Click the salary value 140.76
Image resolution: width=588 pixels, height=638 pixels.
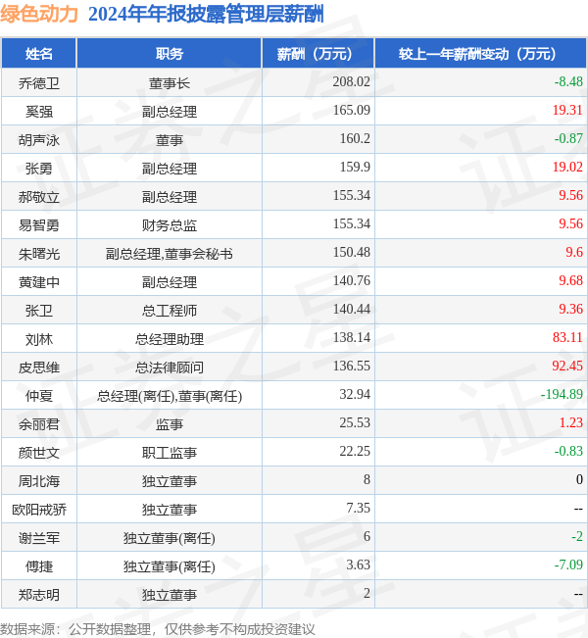tap(352, 280)
